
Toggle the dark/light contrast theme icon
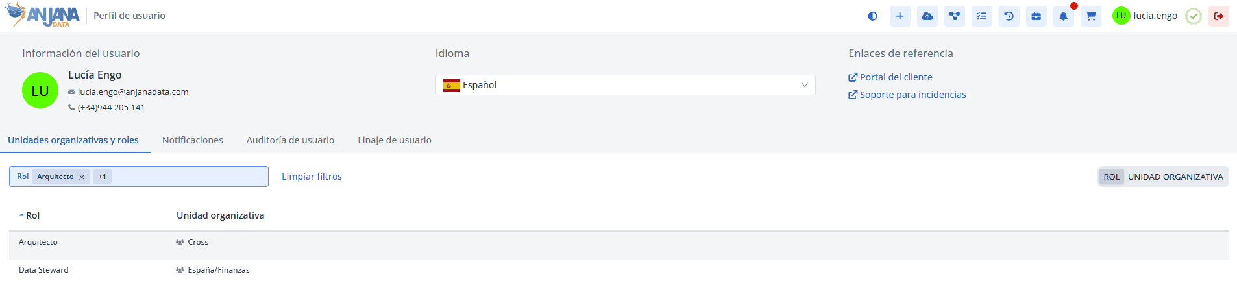[x=872, y=16]
